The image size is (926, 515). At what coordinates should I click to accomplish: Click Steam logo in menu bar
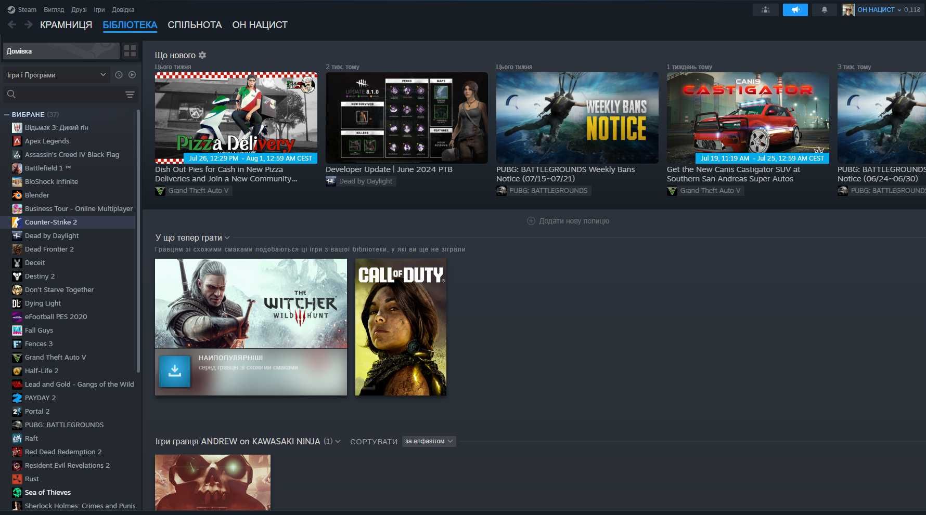11,9
